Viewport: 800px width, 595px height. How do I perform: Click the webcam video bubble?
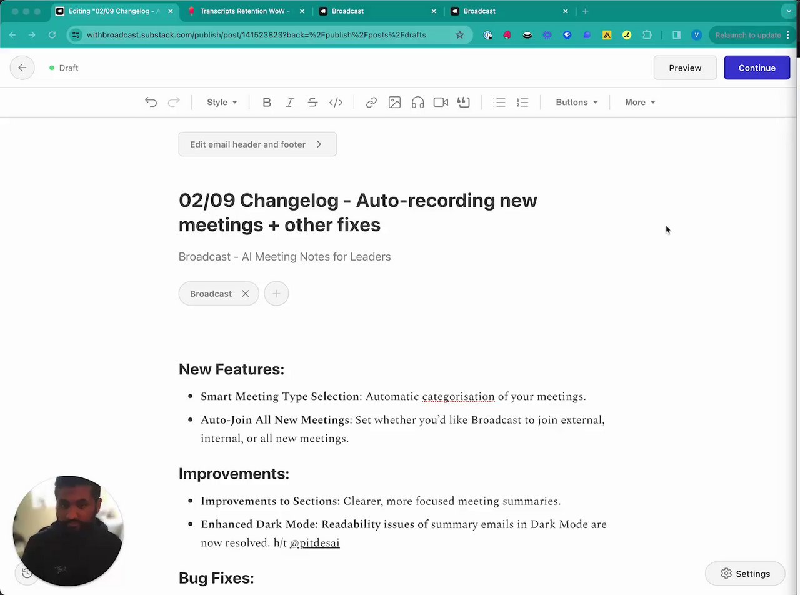[x=68, y=531]
